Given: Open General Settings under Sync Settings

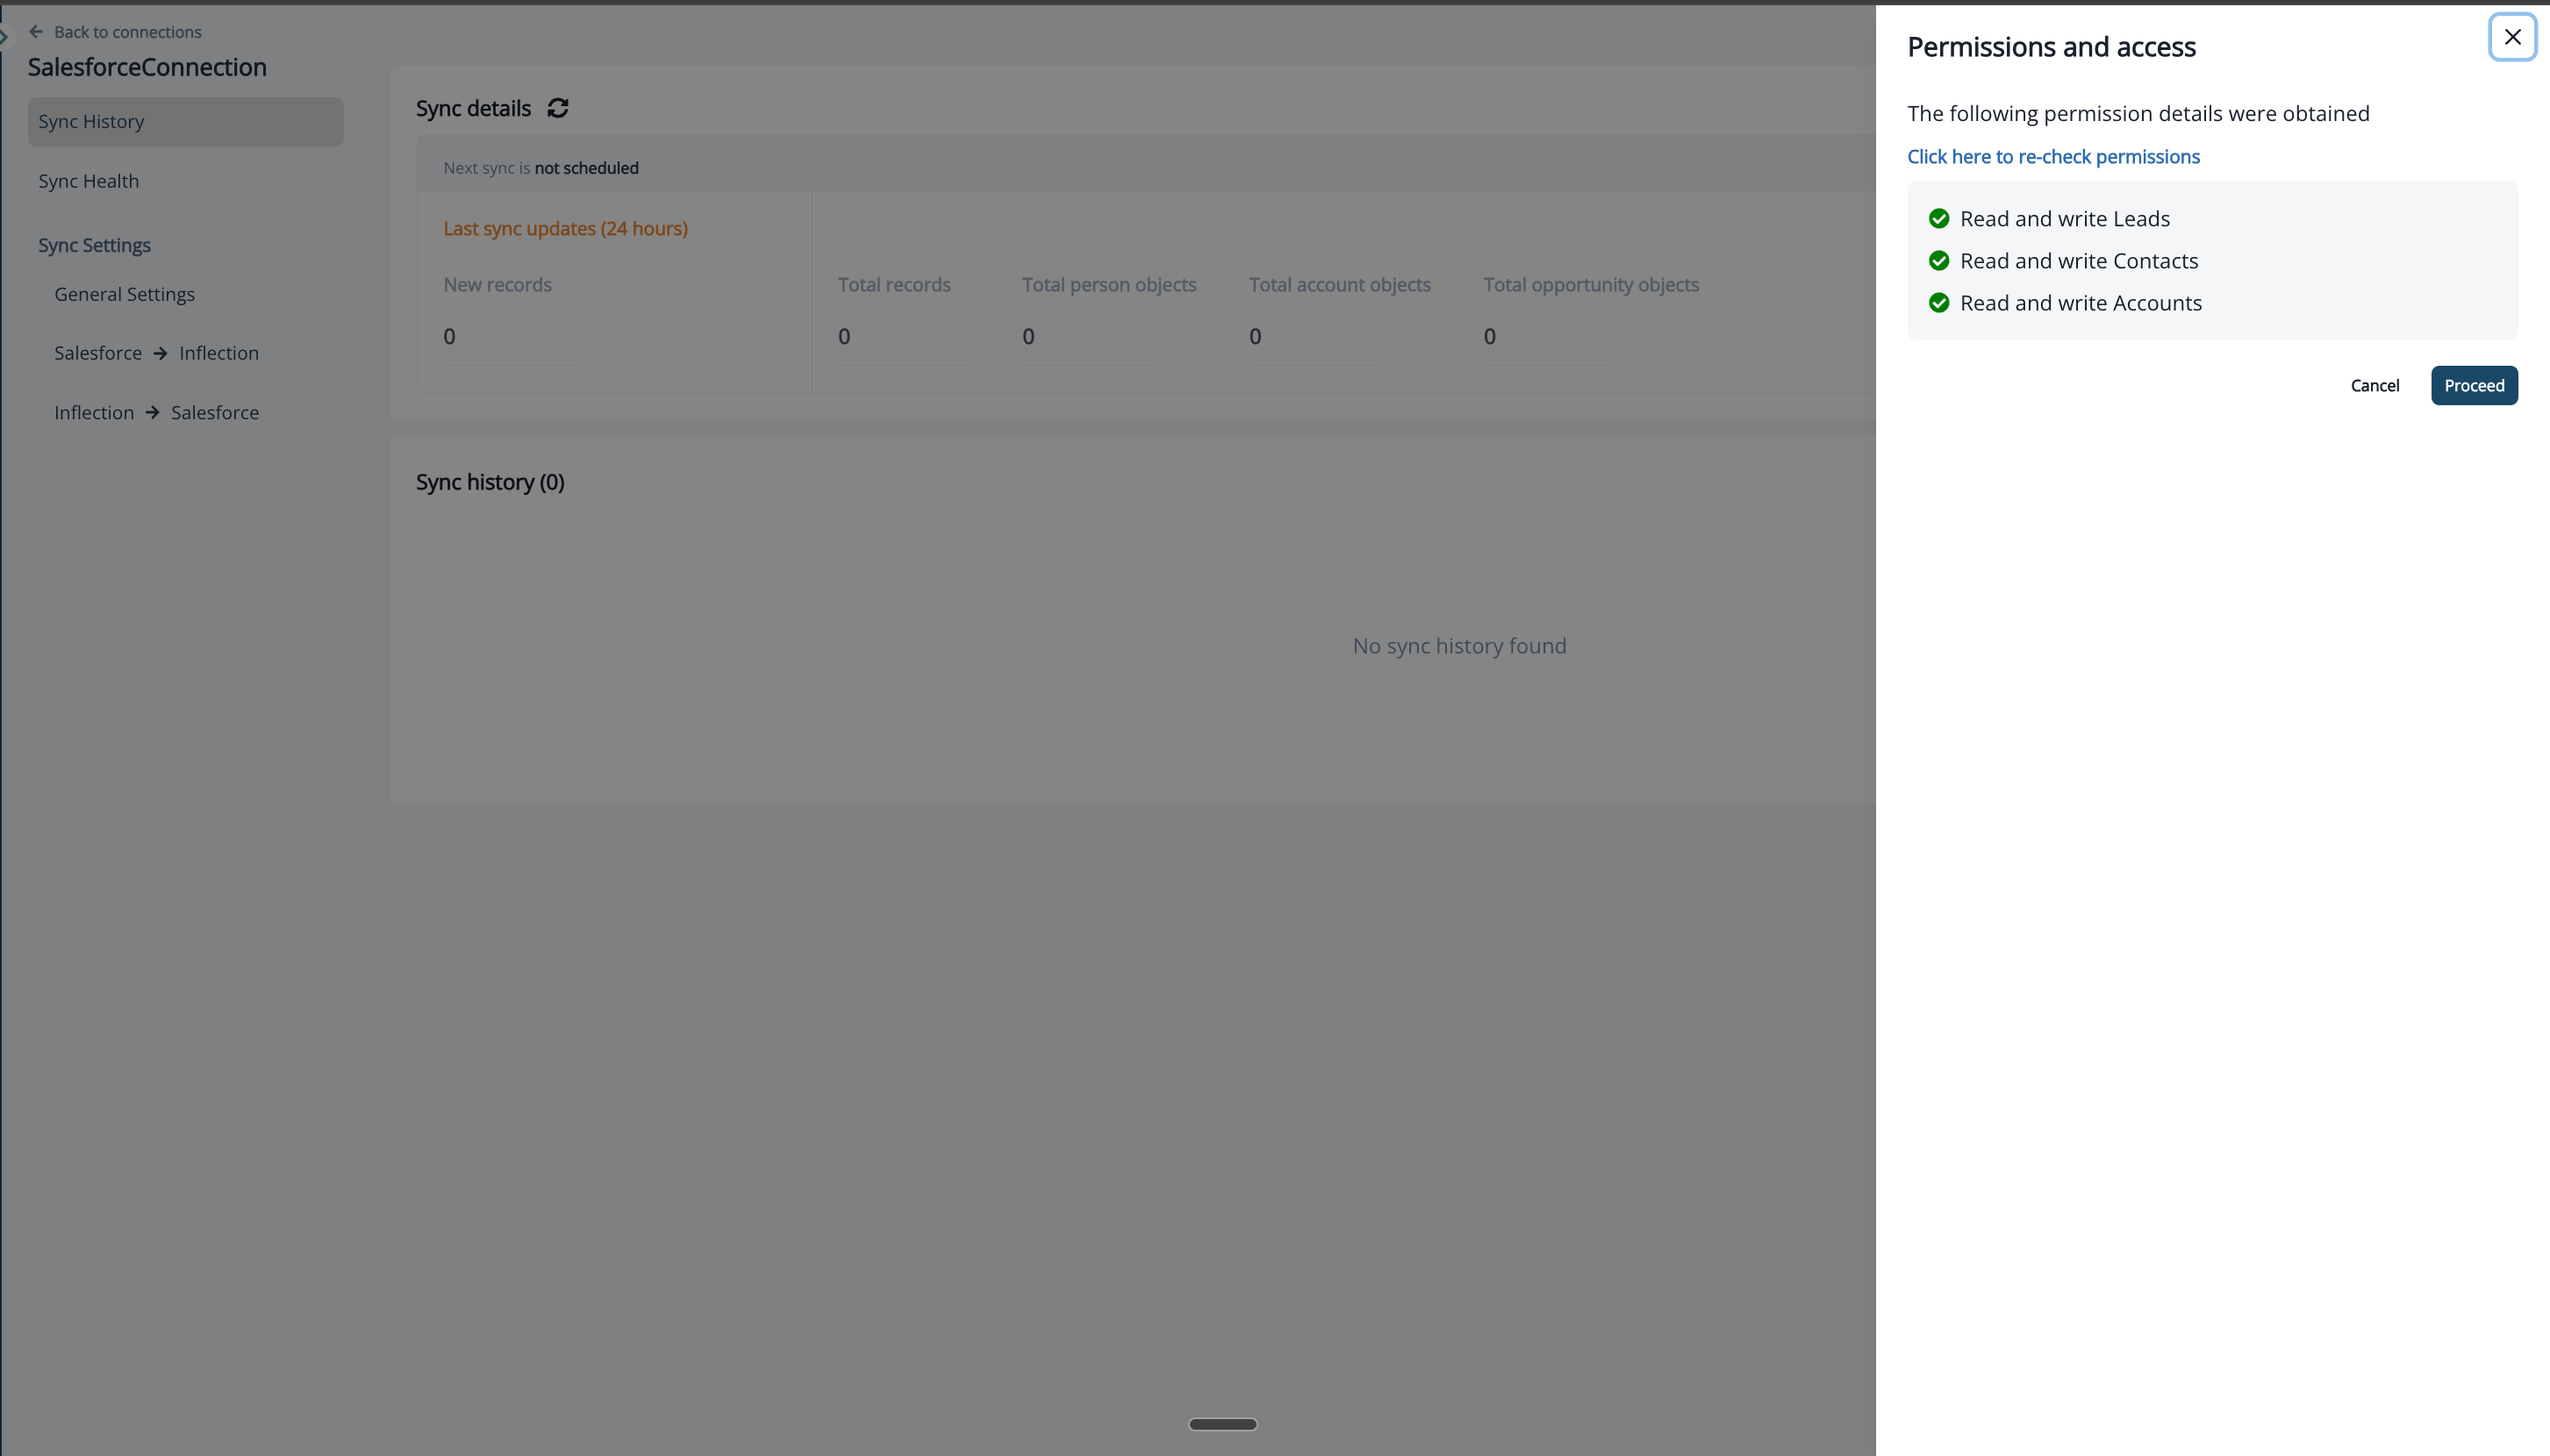Looking at the screenshot, I should click(124, 294).
